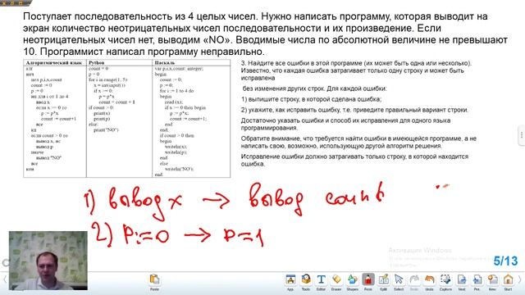Click the Start home icon

point(508,281)
